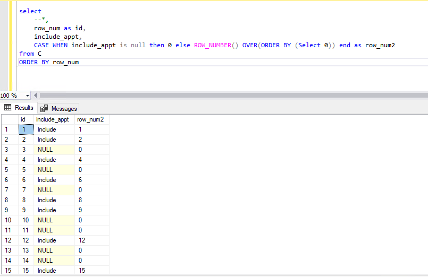Screen dimensions: 428x277
Task: Click the NULL cell in row 13
Action: [54, 250]
